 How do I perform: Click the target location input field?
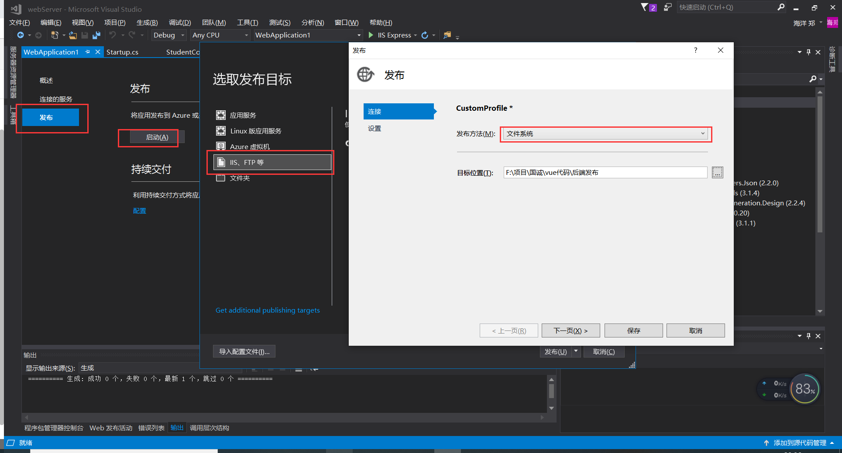[x=605, y=173]
